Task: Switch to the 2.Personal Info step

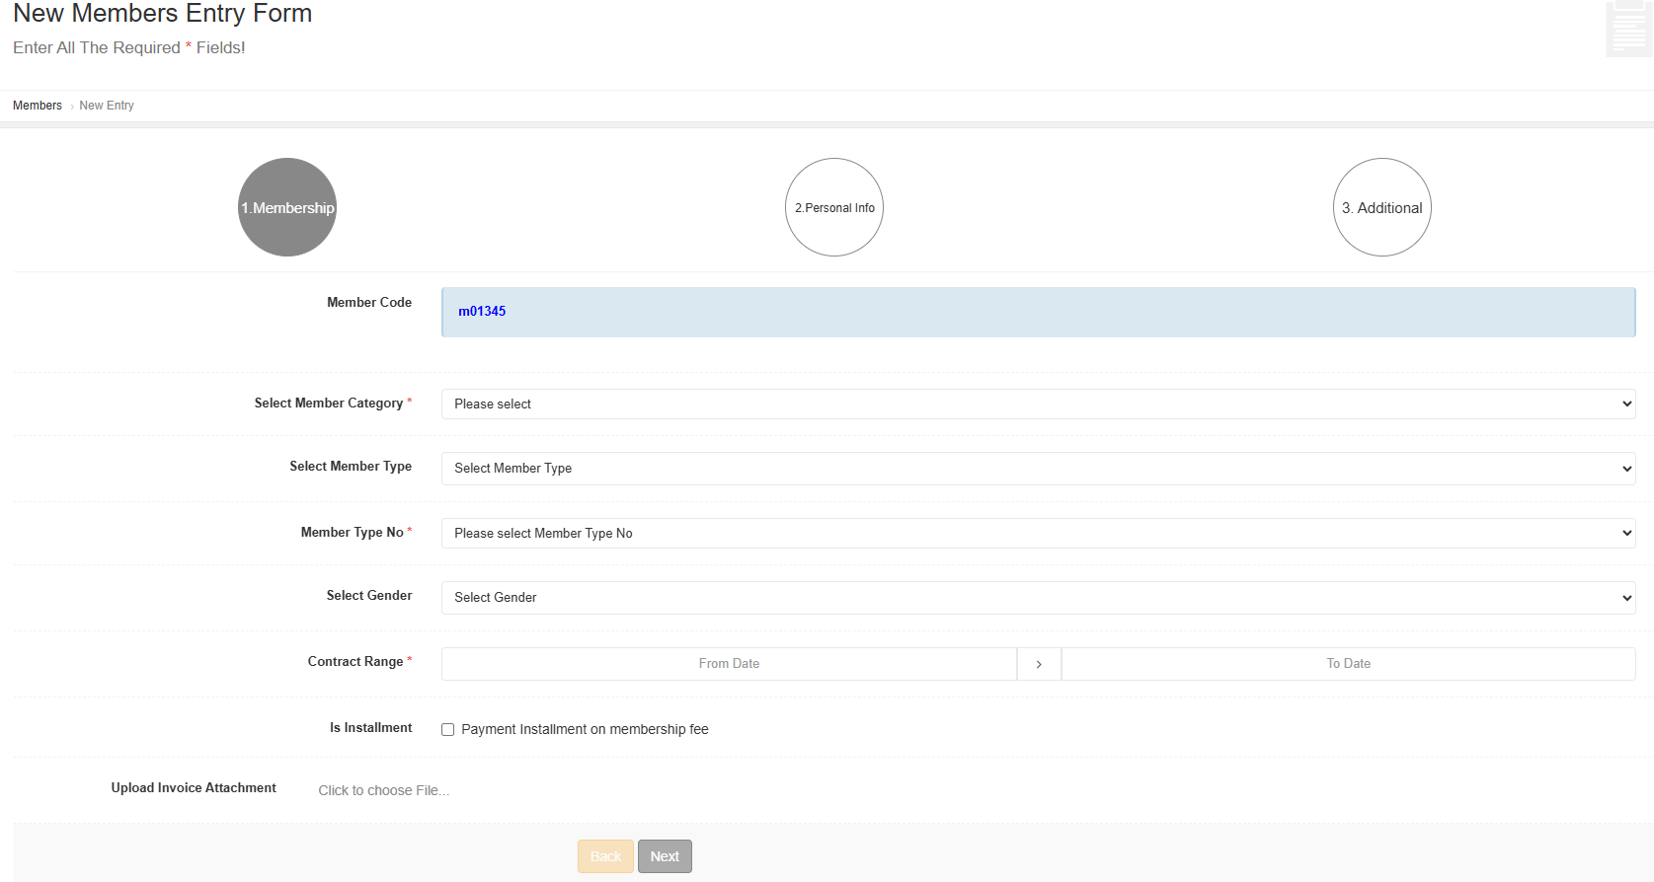Action: 834,207
